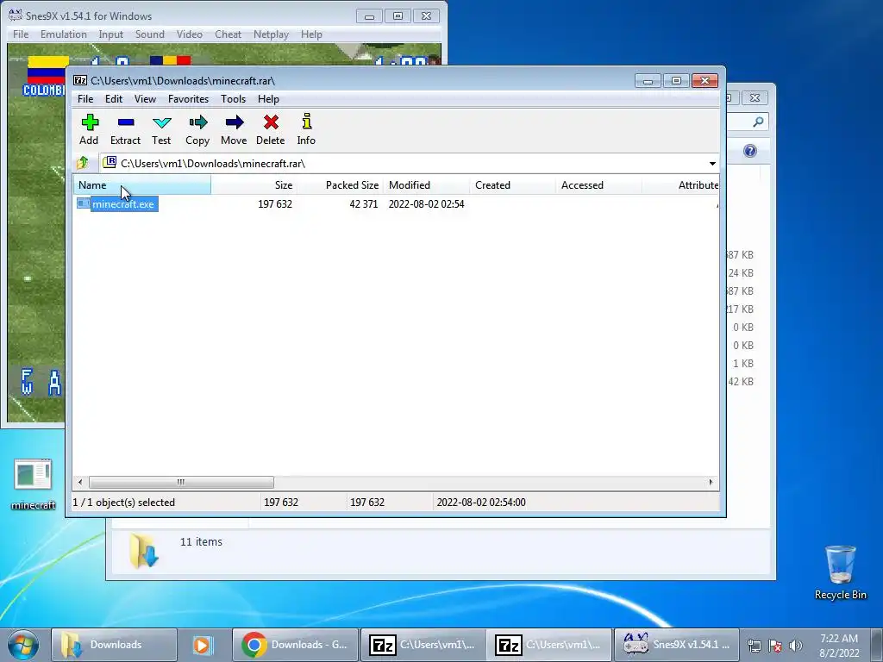Open the Windows Start menu
This screenshot has height=662, width=883.
click(x=23, y=645)
